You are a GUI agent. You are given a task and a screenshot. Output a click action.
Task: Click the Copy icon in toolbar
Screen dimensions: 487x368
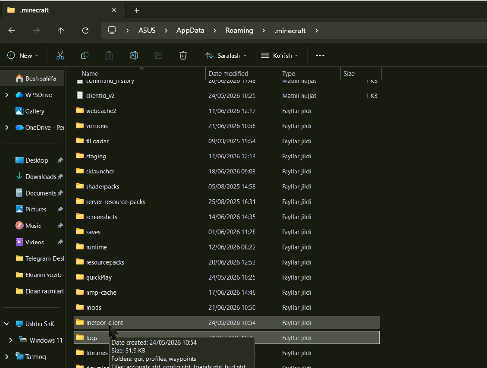pos(85,55)
